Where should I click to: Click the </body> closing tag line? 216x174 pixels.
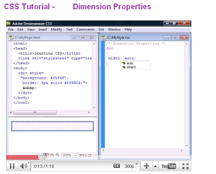21,98
